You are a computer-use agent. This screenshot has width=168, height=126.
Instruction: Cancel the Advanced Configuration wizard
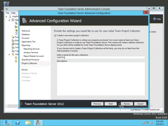coord(140,104)
